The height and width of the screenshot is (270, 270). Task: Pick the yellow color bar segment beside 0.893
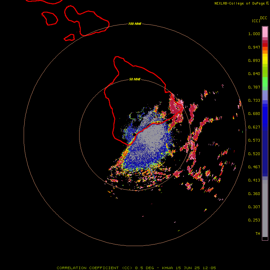265,60
